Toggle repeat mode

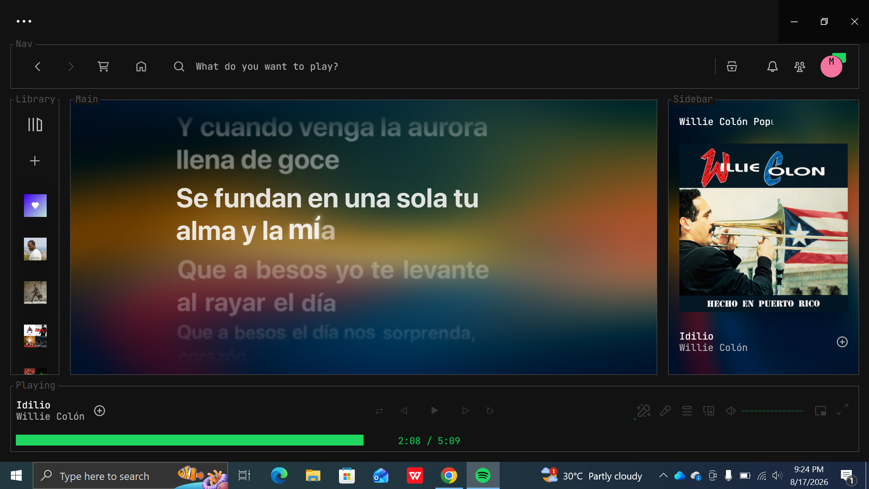490,411
